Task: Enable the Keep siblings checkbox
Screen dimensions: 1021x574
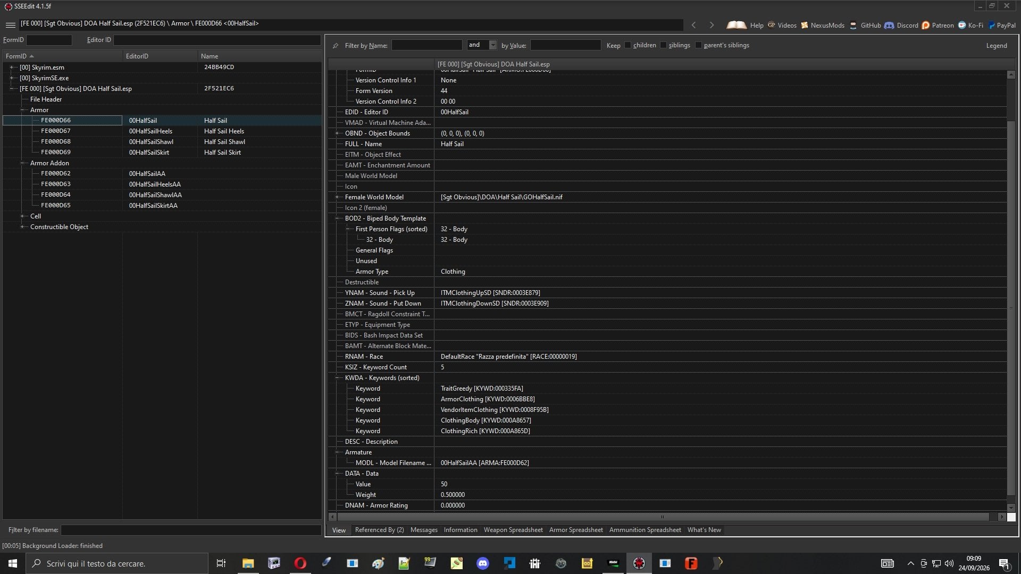Action: [x=663, y=45]
